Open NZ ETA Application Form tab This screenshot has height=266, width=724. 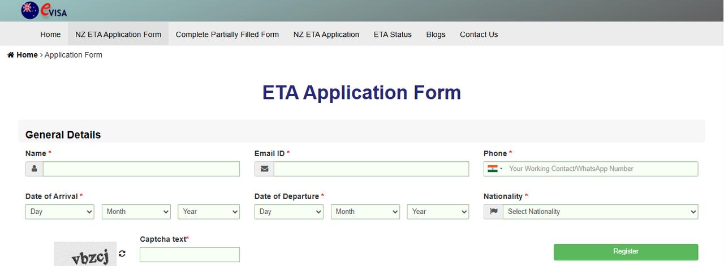[118, 34]
